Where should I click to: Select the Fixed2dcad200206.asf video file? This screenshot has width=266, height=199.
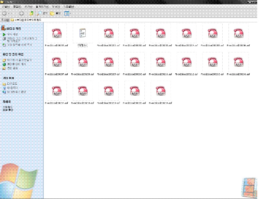coord(238,35)
